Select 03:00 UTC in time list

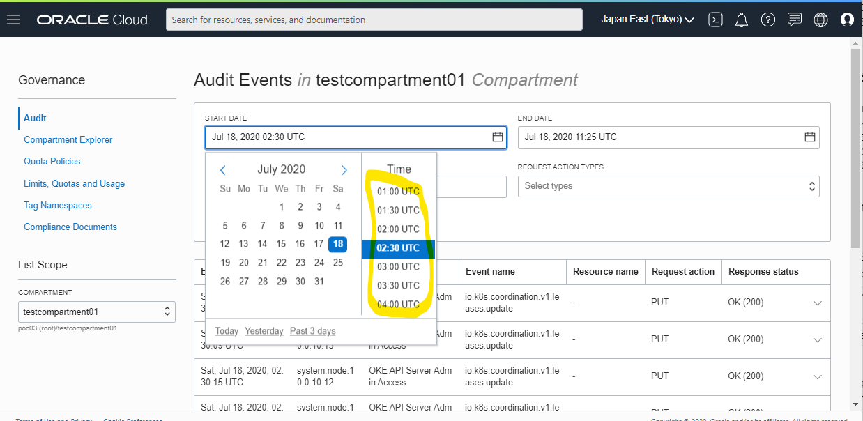[x=398, y=266]
